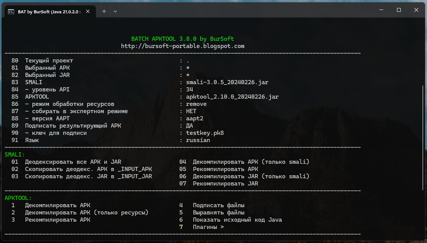Click 01 Деодексировать все APK и JAR

point(66,162)
